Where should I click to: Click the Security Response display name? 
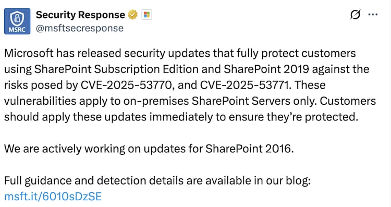[x=80, y=15]
